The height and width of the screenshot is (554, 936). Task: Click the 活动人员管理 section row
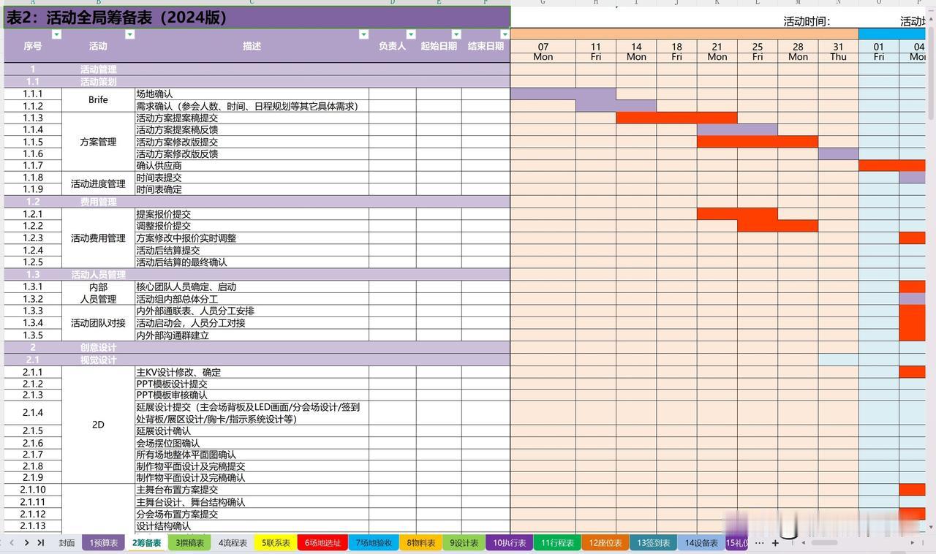(257, 275)
